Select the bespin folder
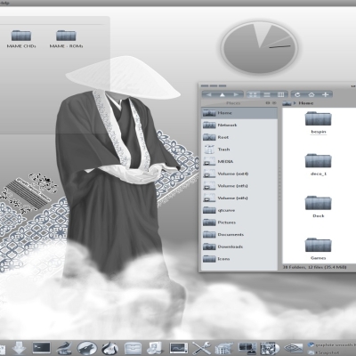This screenshot has width=356, height=356. pos(318,122)
